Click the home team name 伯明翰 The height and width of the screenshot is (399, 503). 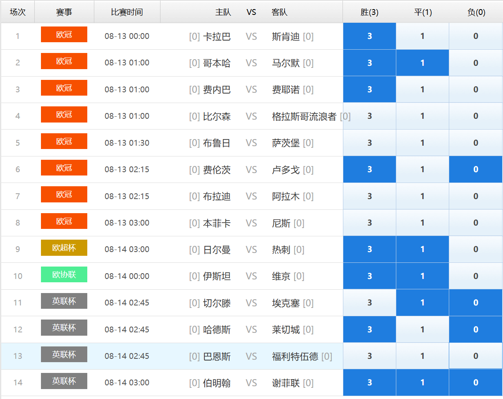(217, 383)
